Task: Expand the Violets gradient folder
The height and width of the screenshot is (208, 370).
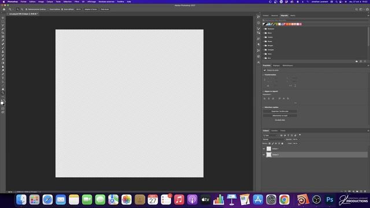Action: click(264, 37)
